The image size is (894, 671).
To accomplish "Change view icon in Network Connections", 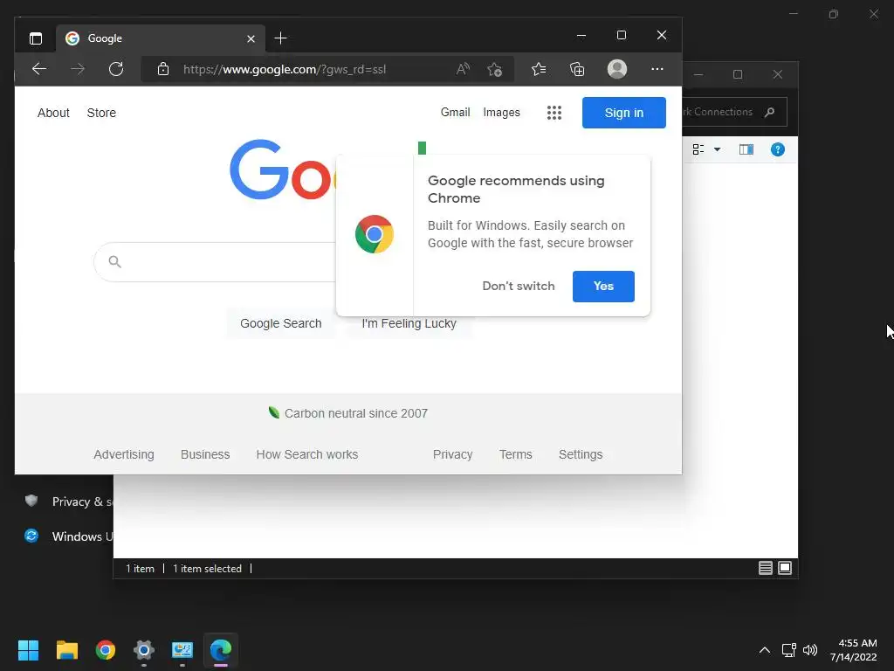I will coord(698,149).
